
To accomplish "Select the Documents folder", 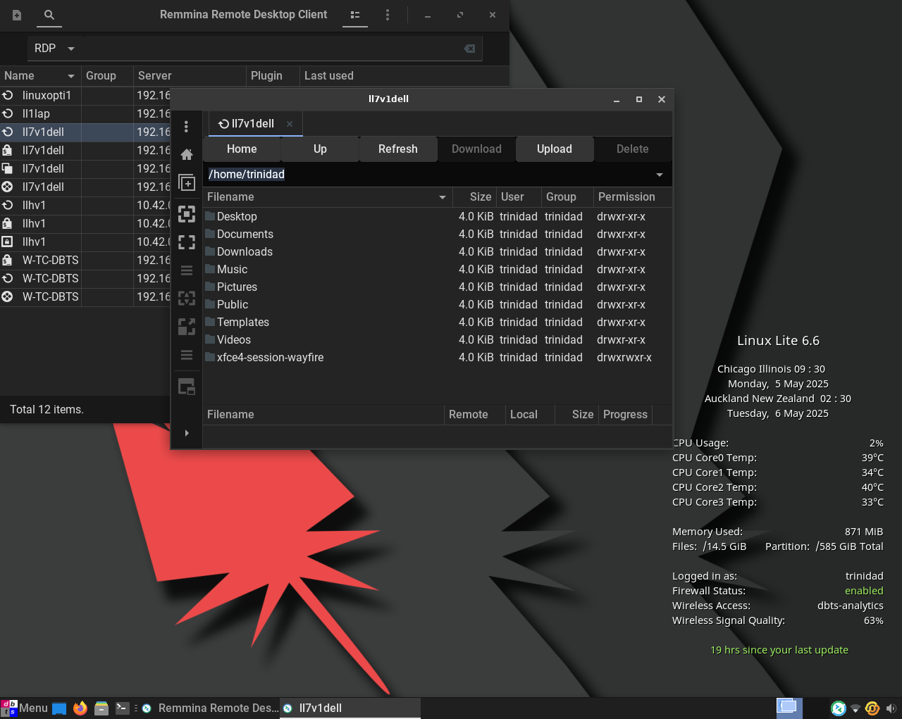I will [x=438, y=235].
